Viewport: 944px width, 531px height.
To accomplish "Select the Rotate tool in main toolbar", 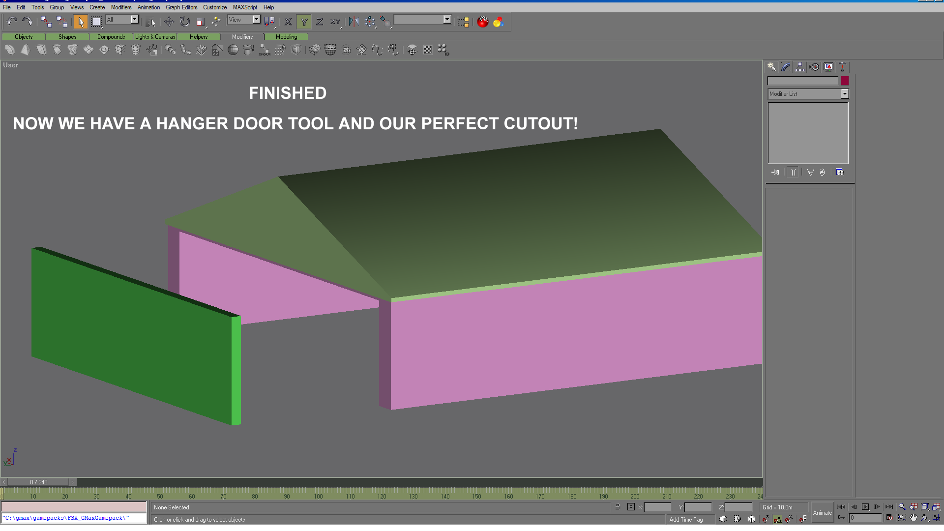I will [x=185, y=22].
